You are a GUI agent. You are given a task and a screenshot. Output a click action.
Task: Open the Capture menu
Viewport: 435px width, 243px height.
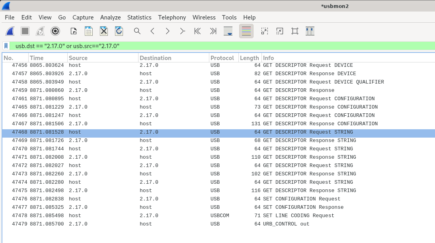point(83,17)
